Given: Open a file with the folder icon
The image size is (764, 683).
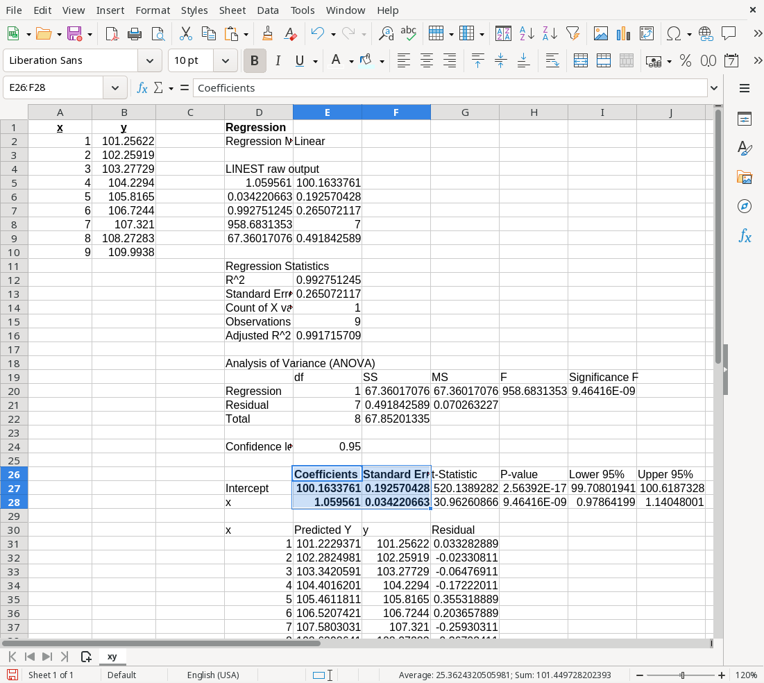Looking at the screenshot, I should tap(43, 33).
